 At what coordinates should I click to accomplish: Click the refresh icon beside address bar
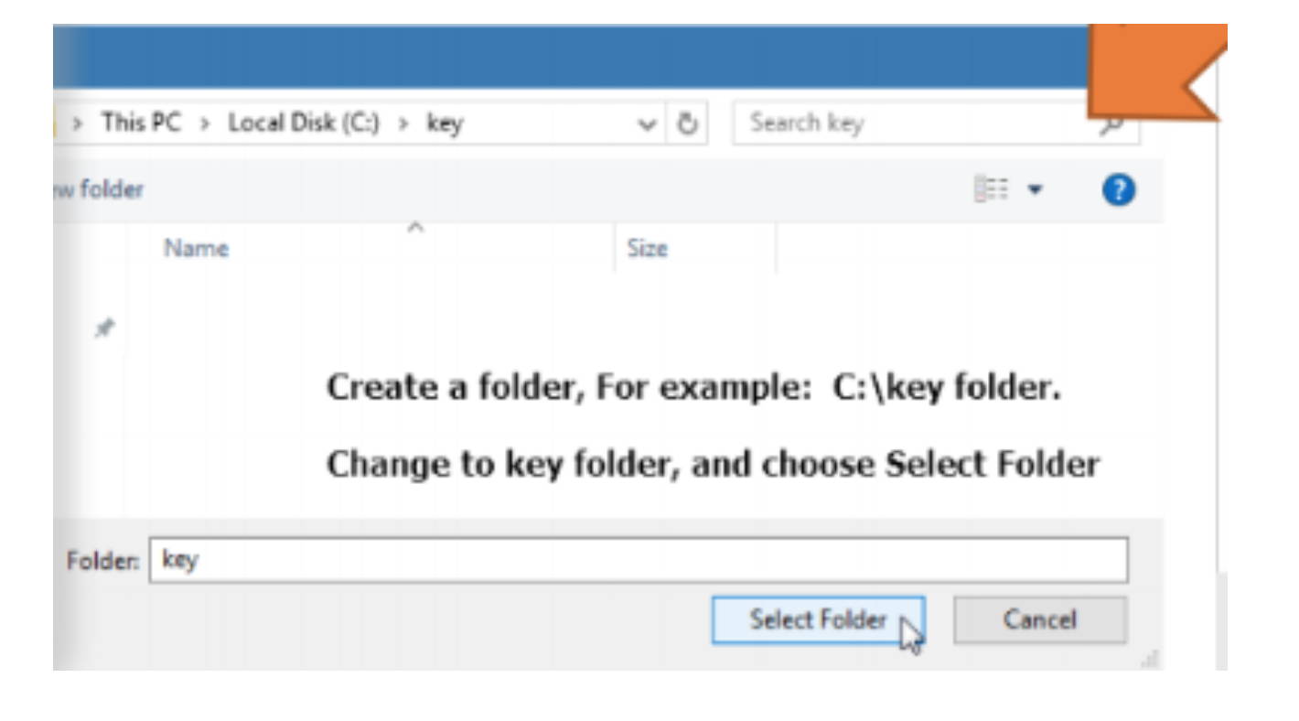pyautogui.click(x=687, y=124)
